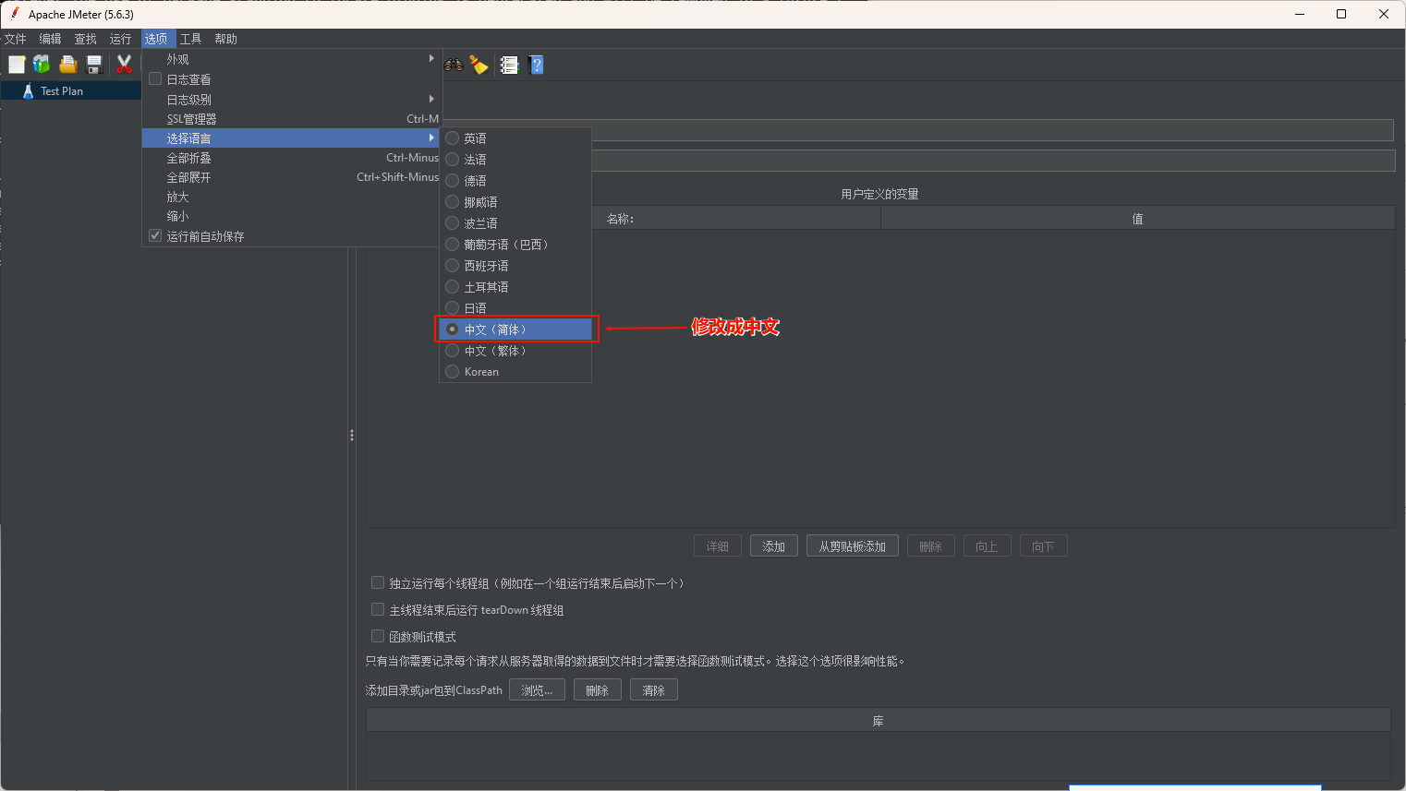
Task: Click the Help question mark icon
Action: pyautogui.click(x=536, y=65)
